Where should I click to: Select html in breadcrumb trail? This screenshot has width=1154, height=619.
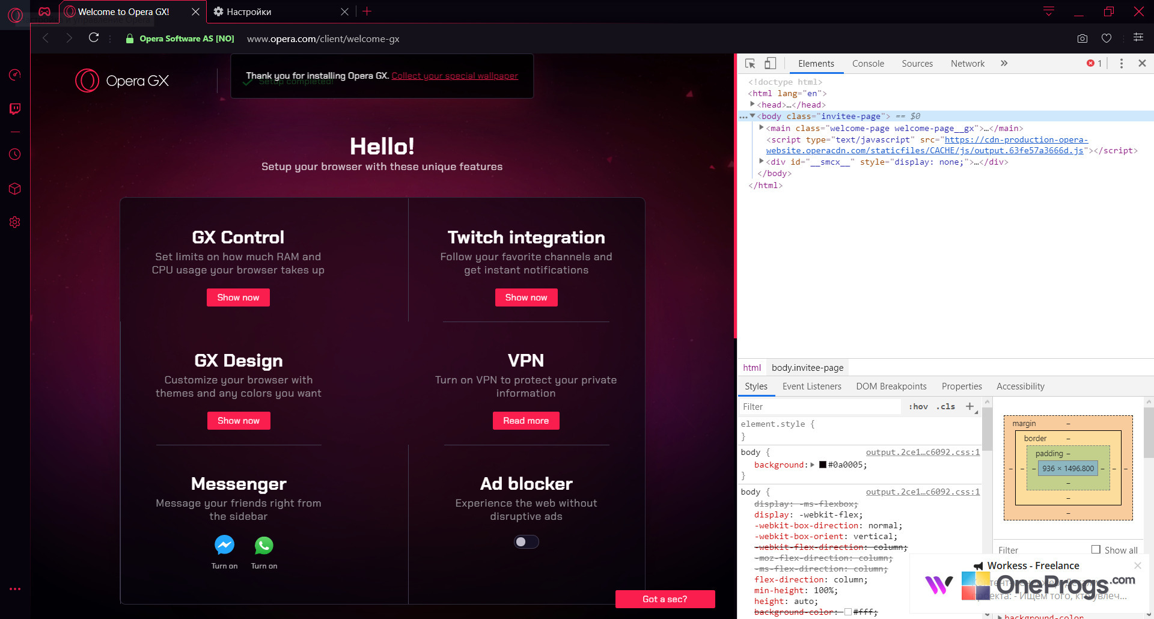click(752, 368)
